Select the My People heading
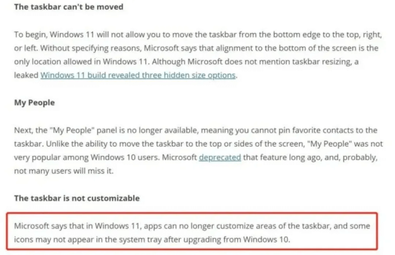 [34, 103]
